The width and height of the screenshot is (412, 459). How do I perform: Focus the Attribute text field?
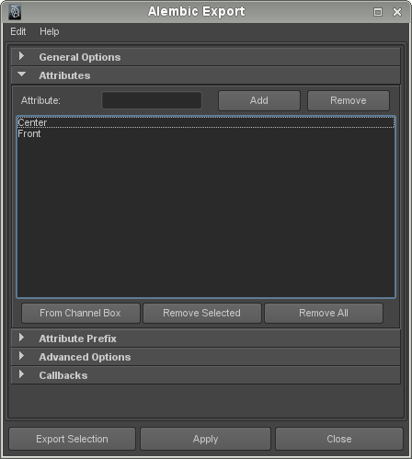tap(152, 100)
